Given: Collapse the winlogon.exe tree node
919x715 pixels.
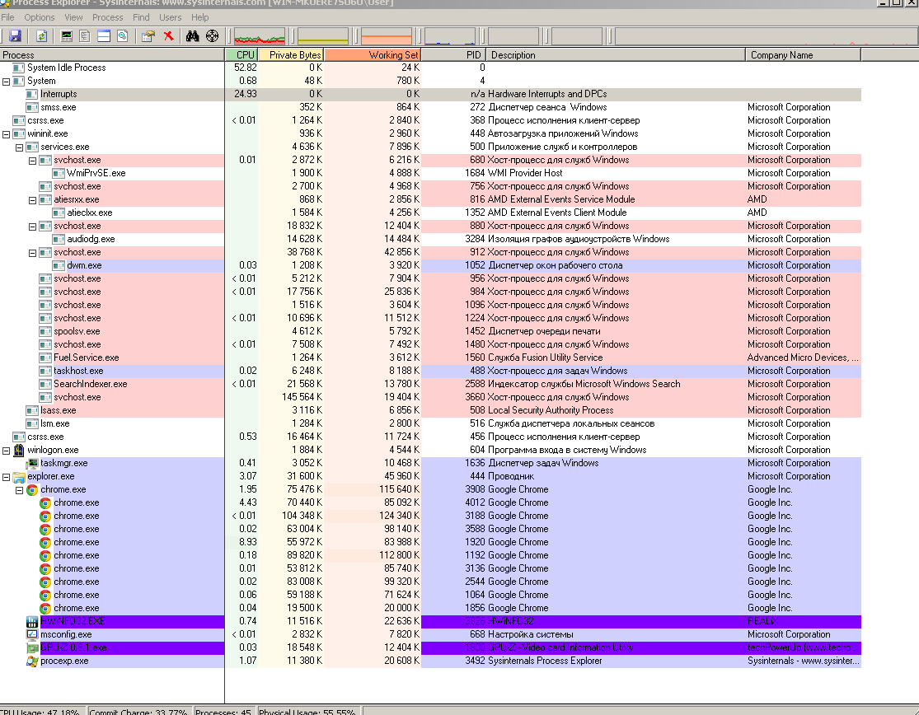Looking at the screenshot, I should [7, 451].
